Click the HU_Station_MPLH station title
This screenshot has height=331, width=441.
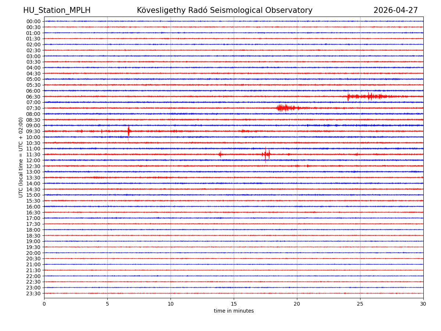(x=57, y=11)
